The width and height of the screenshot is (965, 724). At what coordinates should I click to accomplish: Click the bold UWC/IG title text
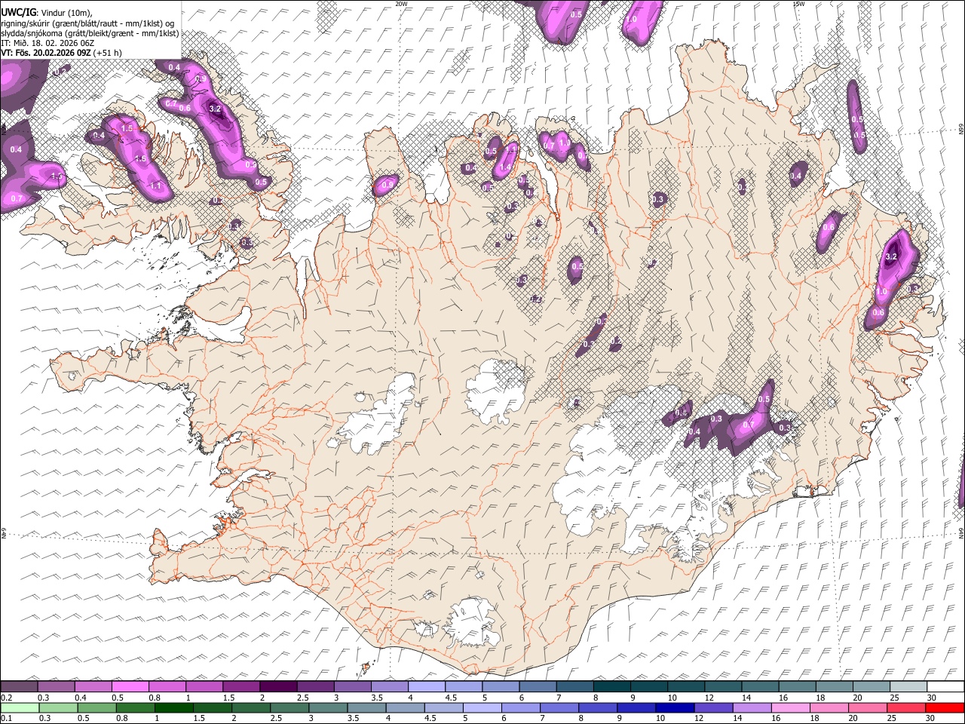18,13
